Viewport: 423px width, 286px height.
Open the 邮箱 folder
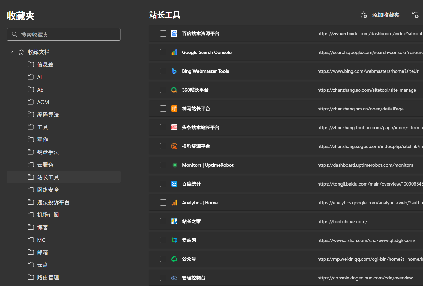pyautogui.click(x=64, y=252)
